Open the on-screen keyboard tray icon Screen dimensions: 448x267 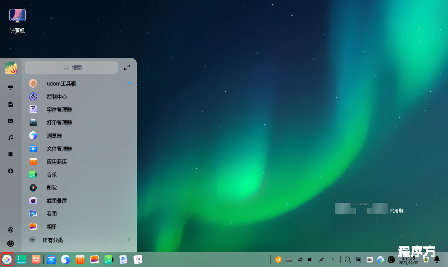pyautogui.click(x=370, y=259)
